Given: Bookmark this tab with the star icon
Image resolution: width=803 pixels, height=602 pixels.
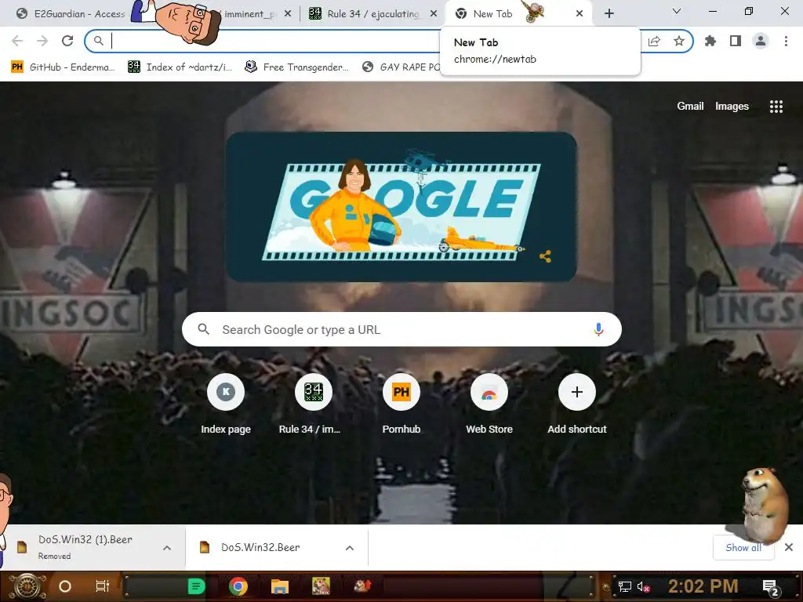Looking at the screenshot, I should pyautogui.click(x=679, y=41).
